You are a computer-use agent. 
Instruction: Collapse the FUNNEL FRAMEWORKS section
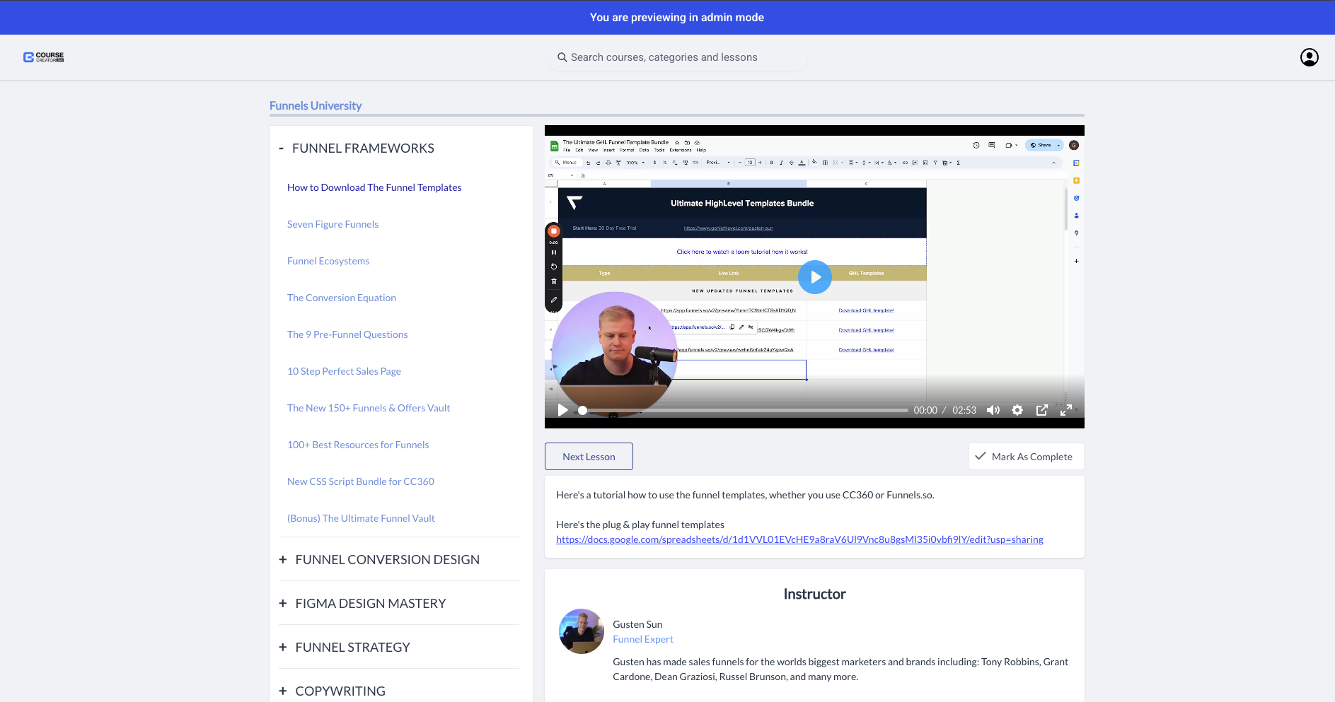pyautogui.click(x=281, y=147)
